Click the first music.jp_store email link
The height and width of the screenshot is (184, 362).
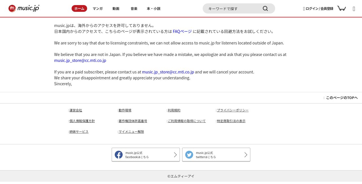click(x=80, y=60)
